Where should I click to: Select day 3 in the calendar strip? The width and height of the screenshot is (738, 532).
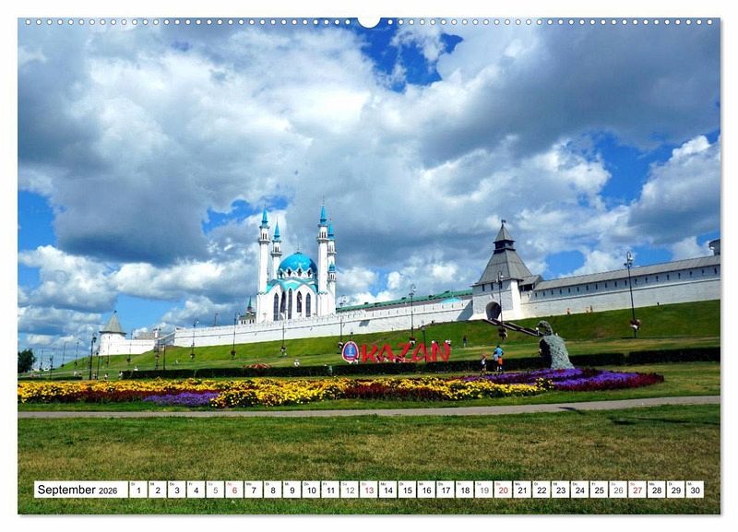tap(177, 490)
